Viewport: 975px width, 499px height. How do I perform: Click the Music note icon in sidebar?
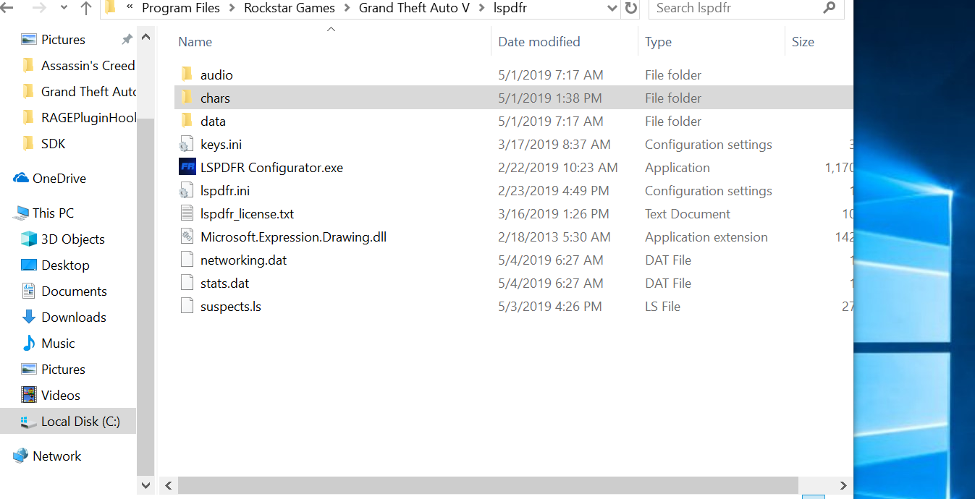coord(29,344)
